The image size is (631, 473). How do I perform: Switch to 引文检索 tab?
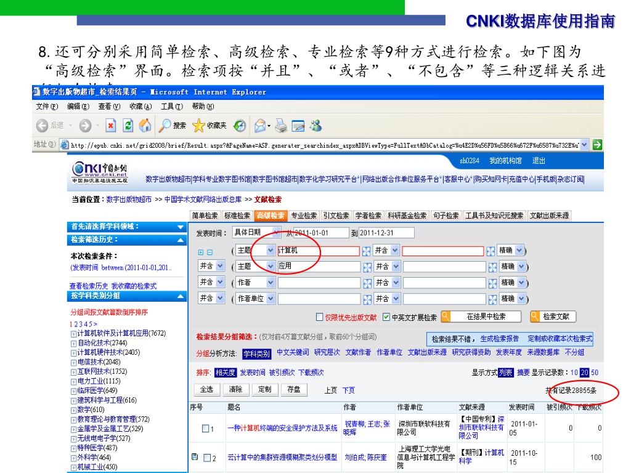(336, 216)
